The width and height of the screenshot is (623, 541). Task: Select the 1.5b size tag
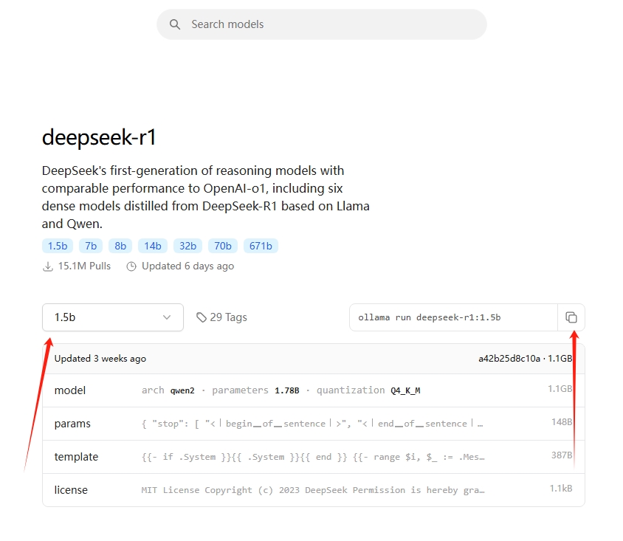(x=58, y=246)
